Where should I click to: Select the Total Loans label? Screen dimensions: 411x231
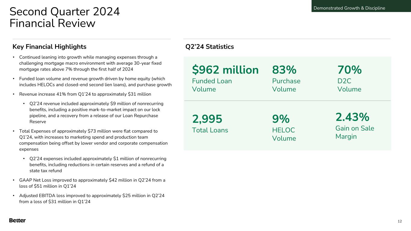coord(210,130)
